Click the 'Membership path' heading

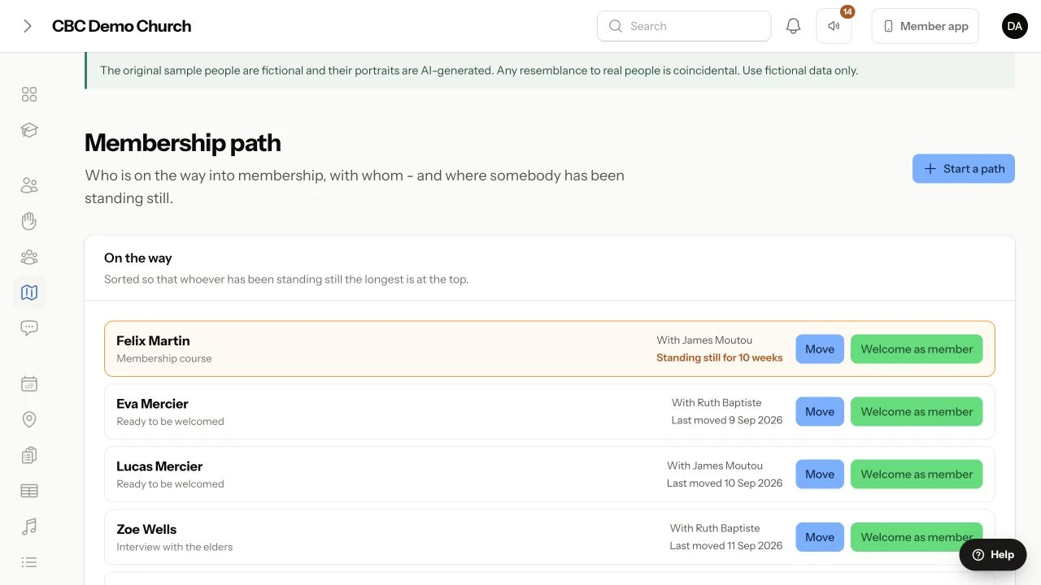pos(183,143)
